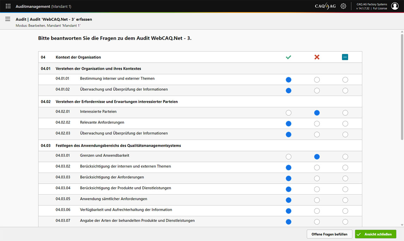Click the vertical scrollbar thumb
Screen dimensions: 404x241
(x=402, y=87)
